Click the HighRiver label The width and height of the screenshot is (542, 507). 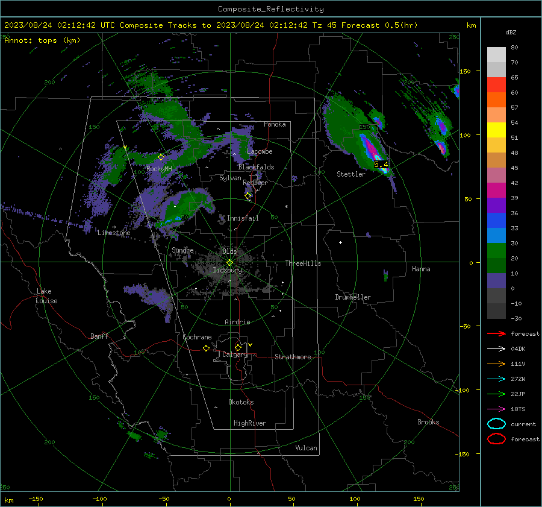pyautogui.click(x=250, y=423)
